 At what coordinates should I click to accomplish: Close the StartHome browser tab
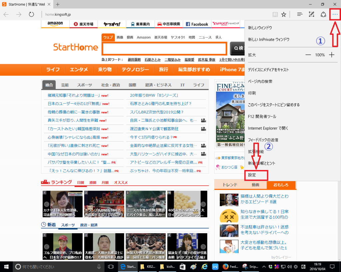49,4
